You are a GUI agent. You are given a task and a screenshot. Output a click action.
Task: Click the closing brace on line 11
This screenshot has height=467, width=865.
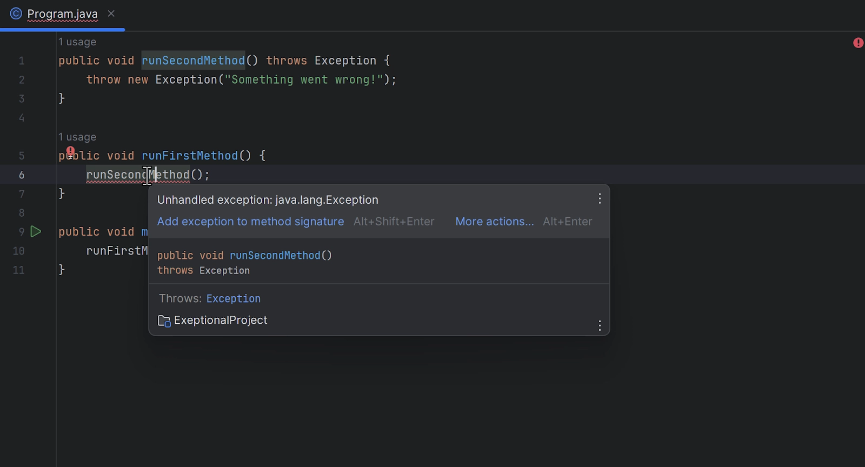[x=62, y=269]
